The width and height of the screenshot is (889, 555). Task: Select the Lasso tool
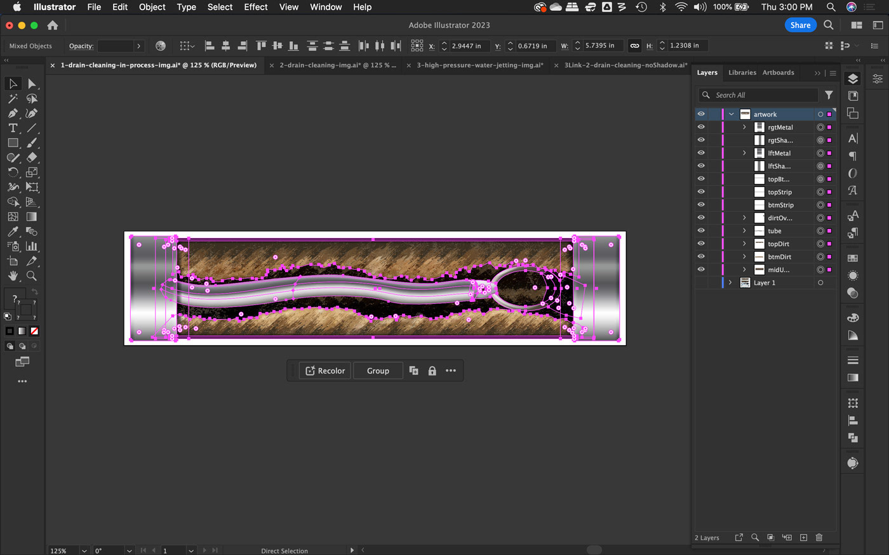(x=32, y=98)
